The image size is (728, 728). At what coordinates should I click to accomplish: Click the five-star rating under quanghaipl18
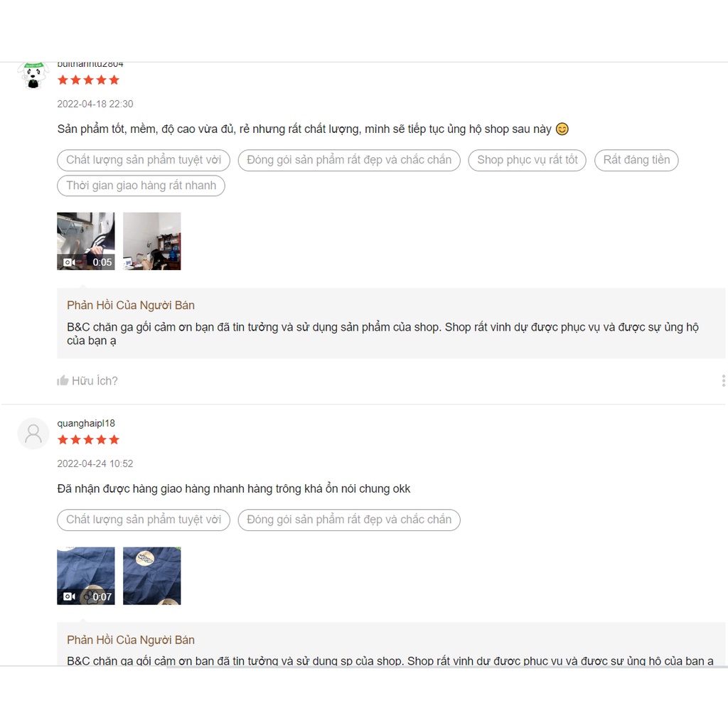point(88,439)
